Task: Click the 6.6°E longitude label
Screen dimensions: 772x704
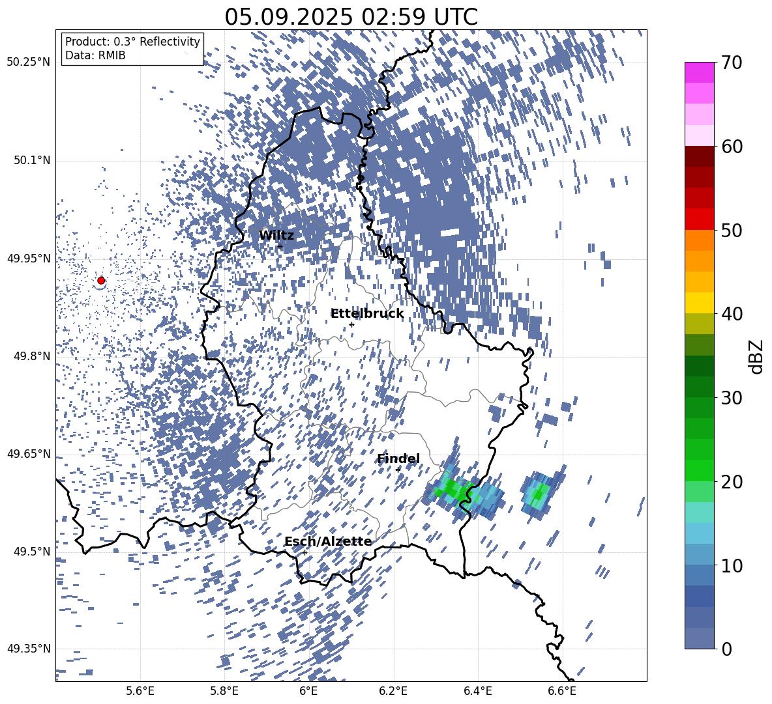Action: tap(562, 691)
